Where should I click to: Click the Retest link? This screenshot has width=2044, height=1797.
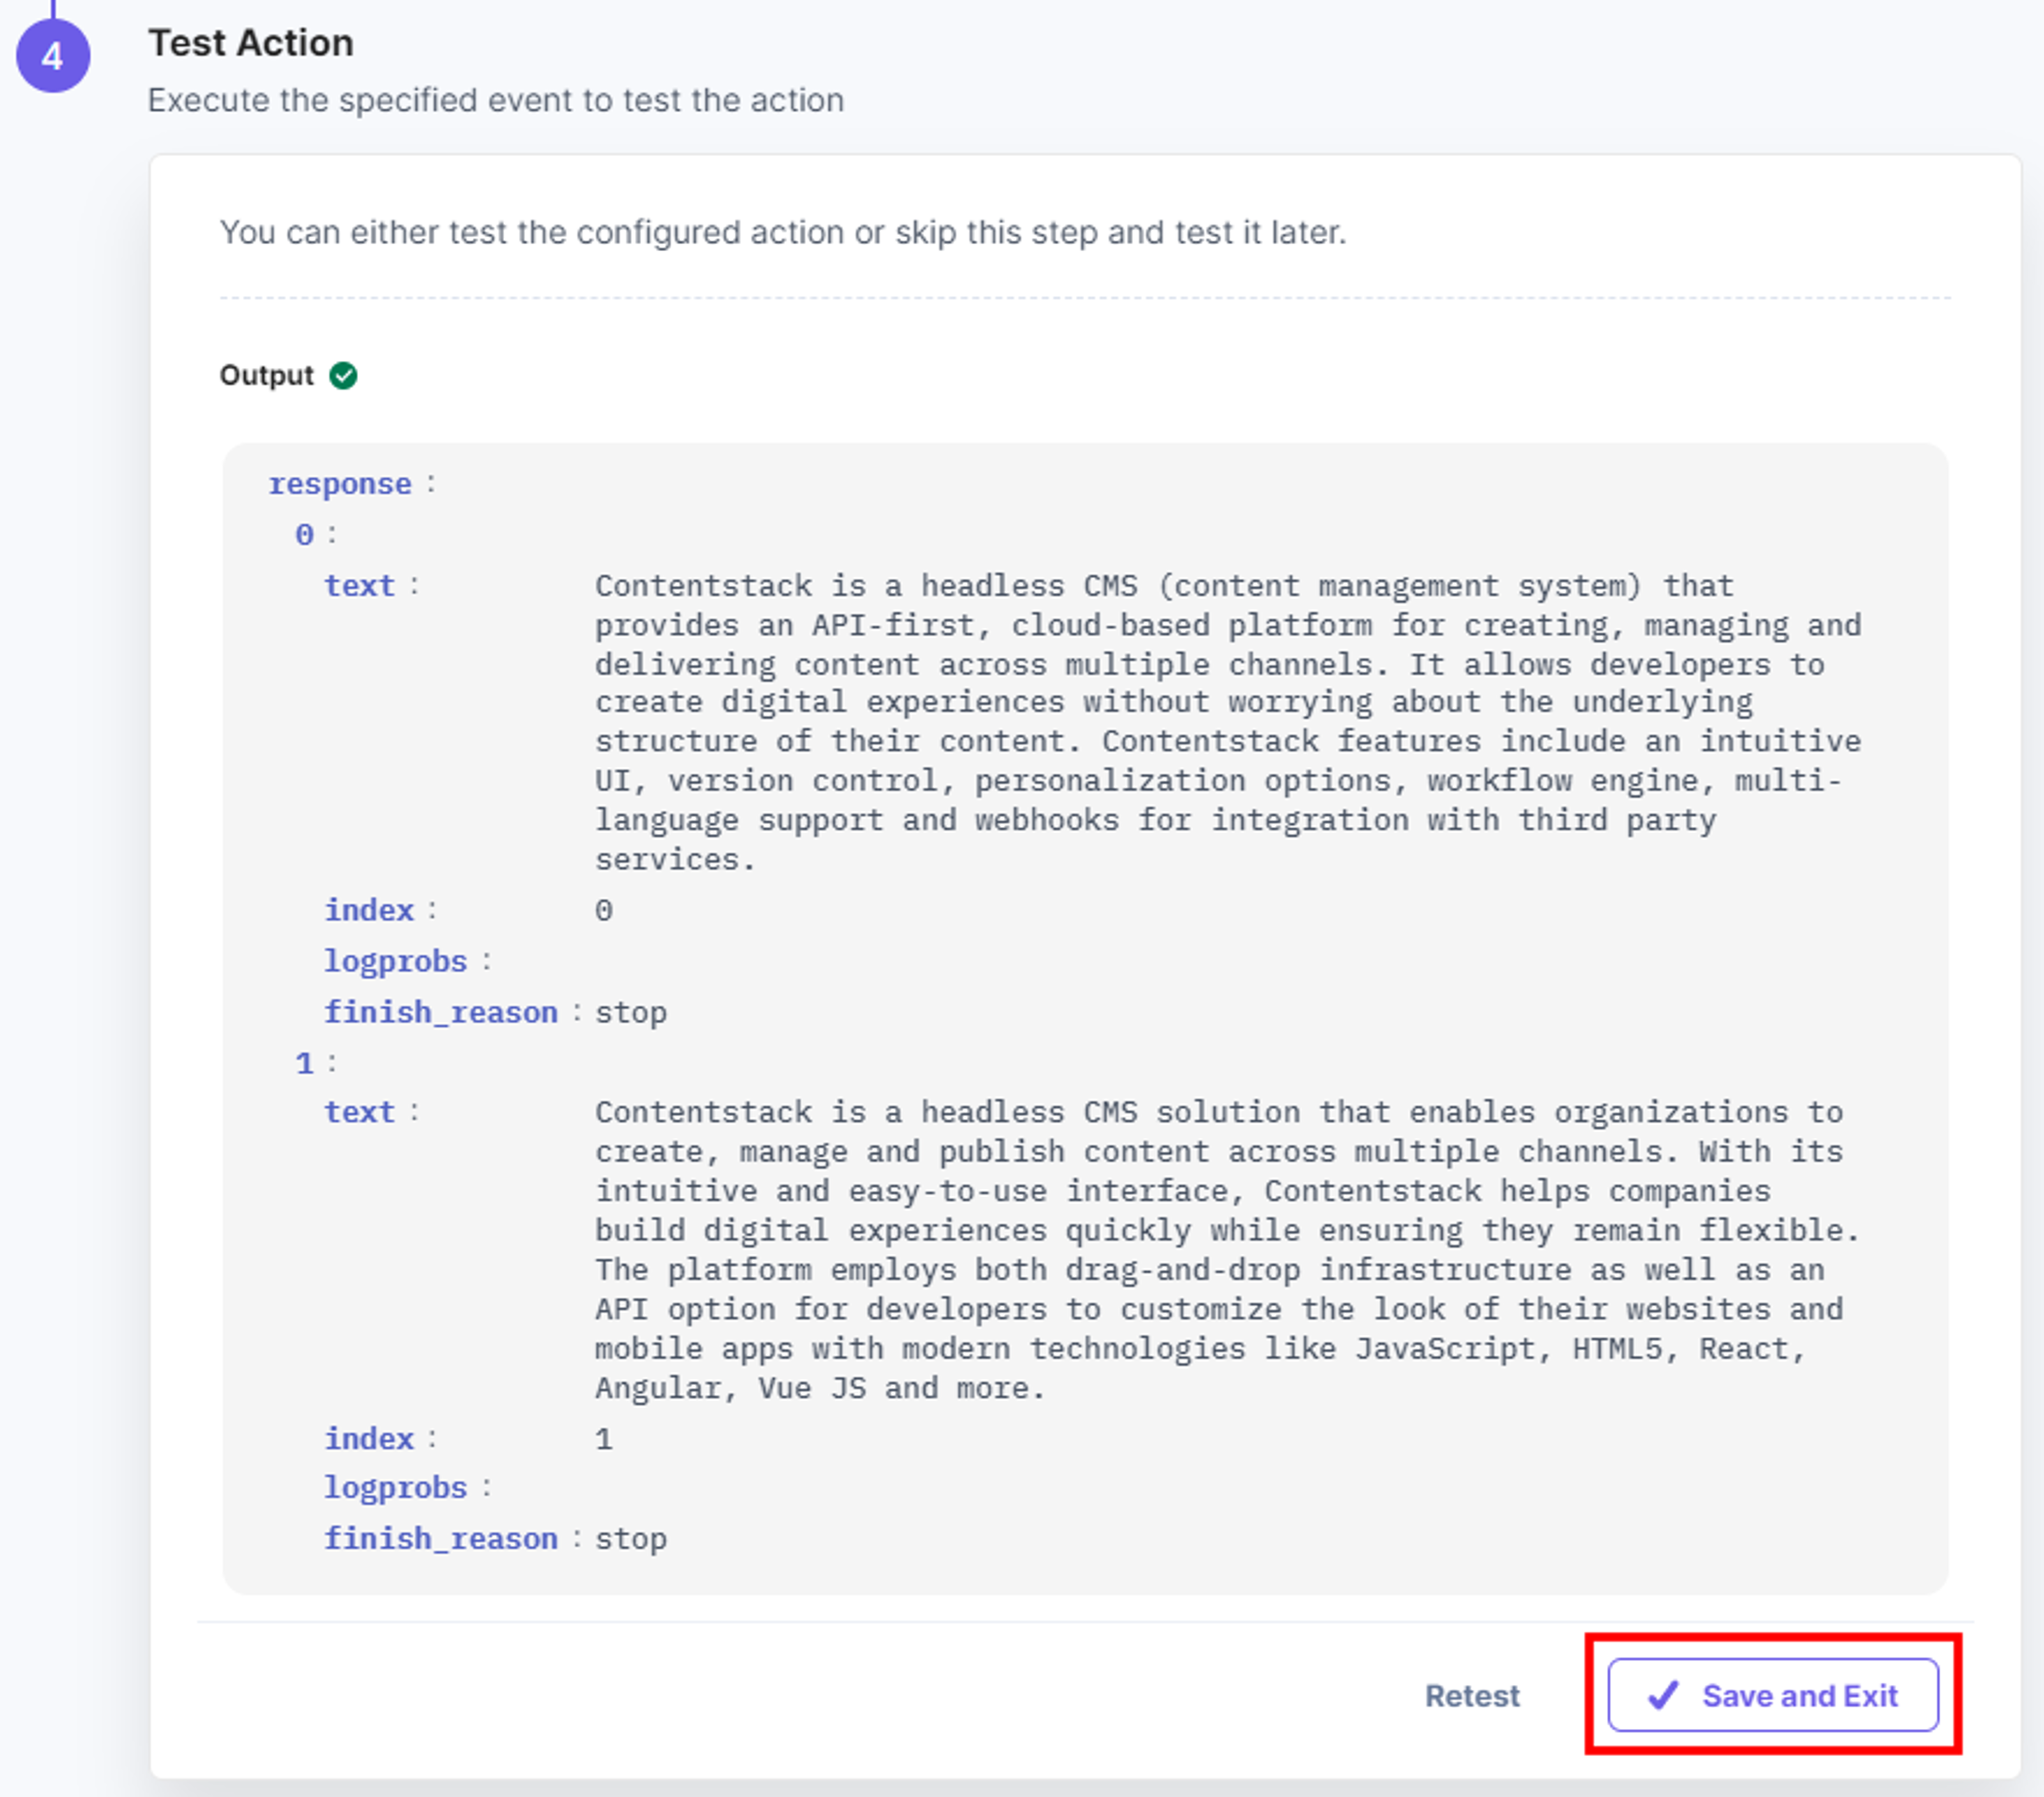click(x=1472, y=1696)
